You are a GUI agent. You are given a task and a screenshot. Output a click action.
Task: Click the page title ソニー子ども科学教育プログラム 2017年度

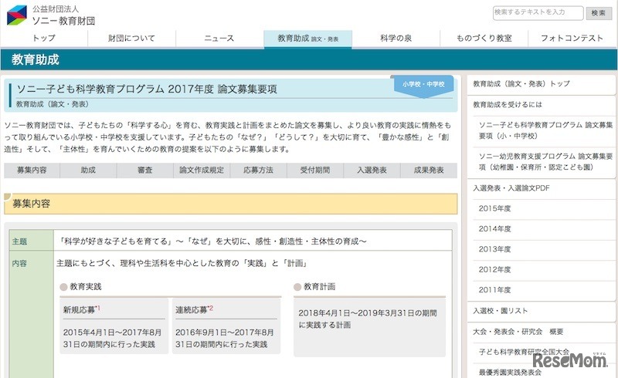[x=115, y=89]
